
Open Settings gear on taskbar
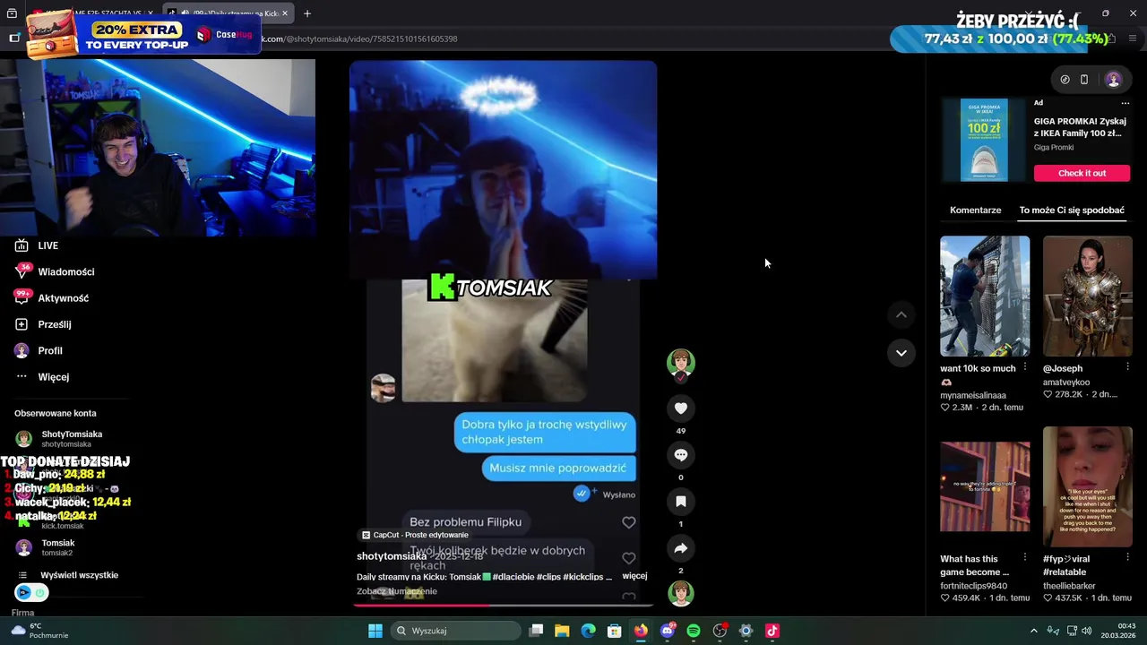[x=746, y=631]
